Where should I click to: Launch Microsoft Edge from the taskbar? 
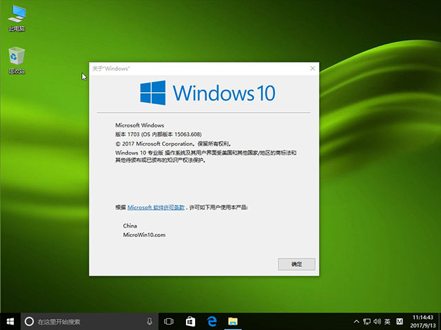[x=212, y=321]
